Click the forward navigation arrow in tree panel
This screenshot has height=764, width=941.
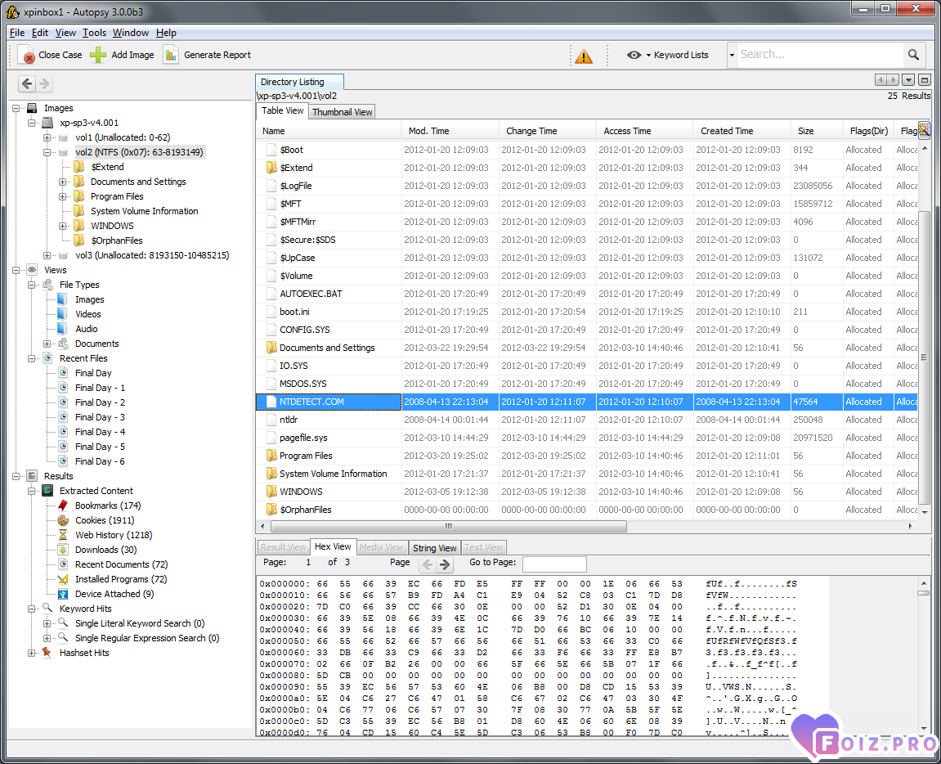point(44,83)
